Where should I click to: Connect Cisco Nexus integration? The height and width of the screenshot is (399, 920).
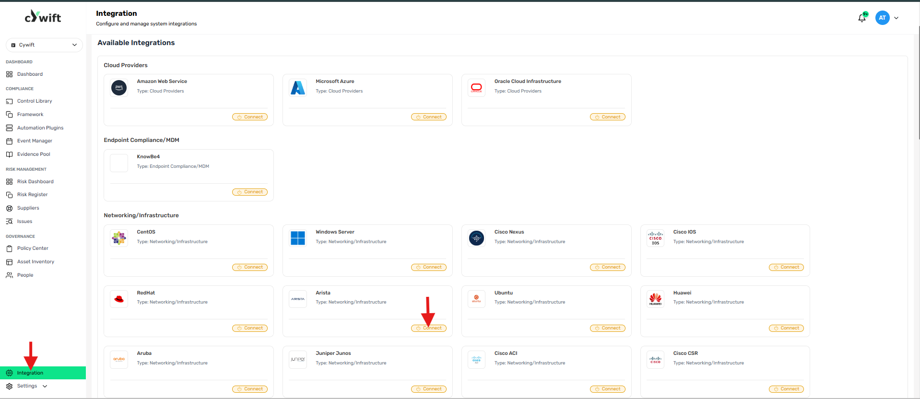(x=608, y=267)
